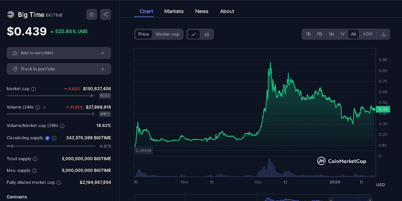Screen dimensions: 402x201
Task: Click the 0.44 current price marker
Action: click(x=383, y=109)
